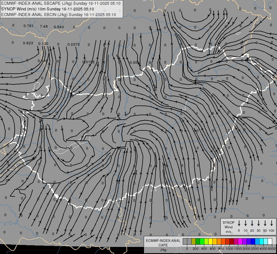Click the SBCIN title line
The height and width of the screenshot is (254, 277).
(x=59, y=15)
